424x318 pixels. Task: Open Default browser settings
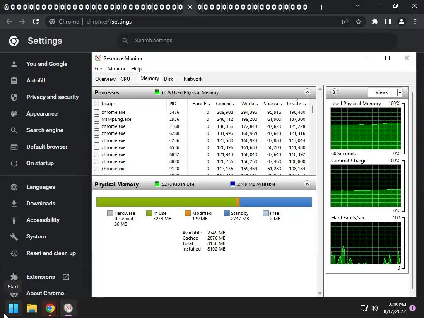point(47,147)
